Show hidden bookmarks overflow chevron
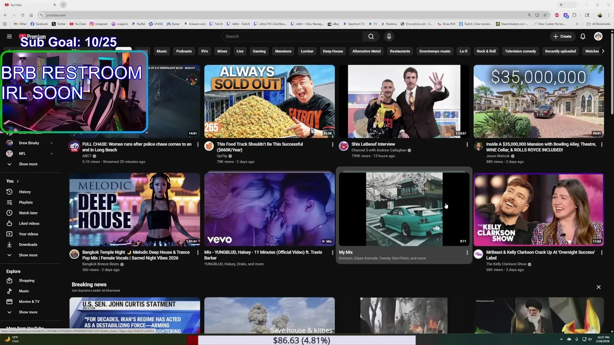 577,23
